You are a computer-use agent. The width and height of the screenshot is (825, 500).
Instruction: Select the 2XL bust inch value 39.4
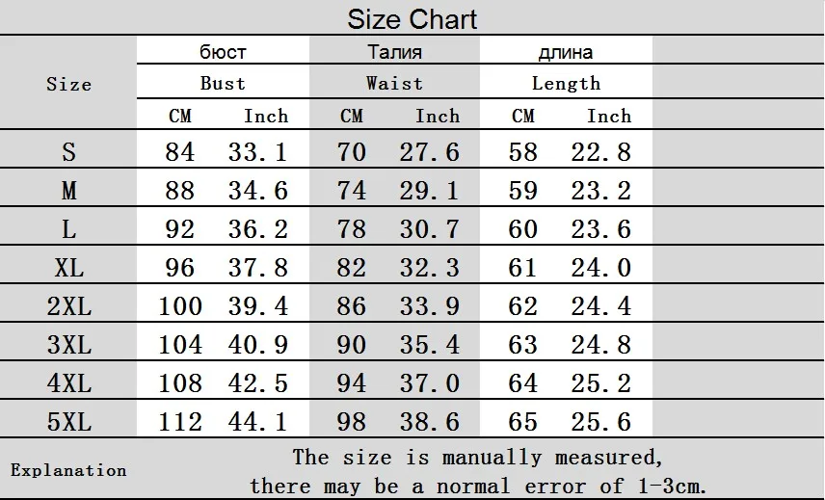click(x=258, y=306)
